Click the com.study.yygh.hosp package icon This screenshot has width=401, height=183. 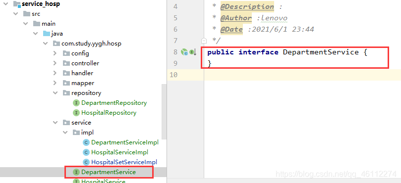(57, 44)
